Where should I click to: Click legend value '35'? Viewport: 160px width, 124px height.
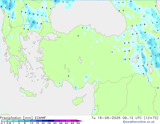[61, 123]
